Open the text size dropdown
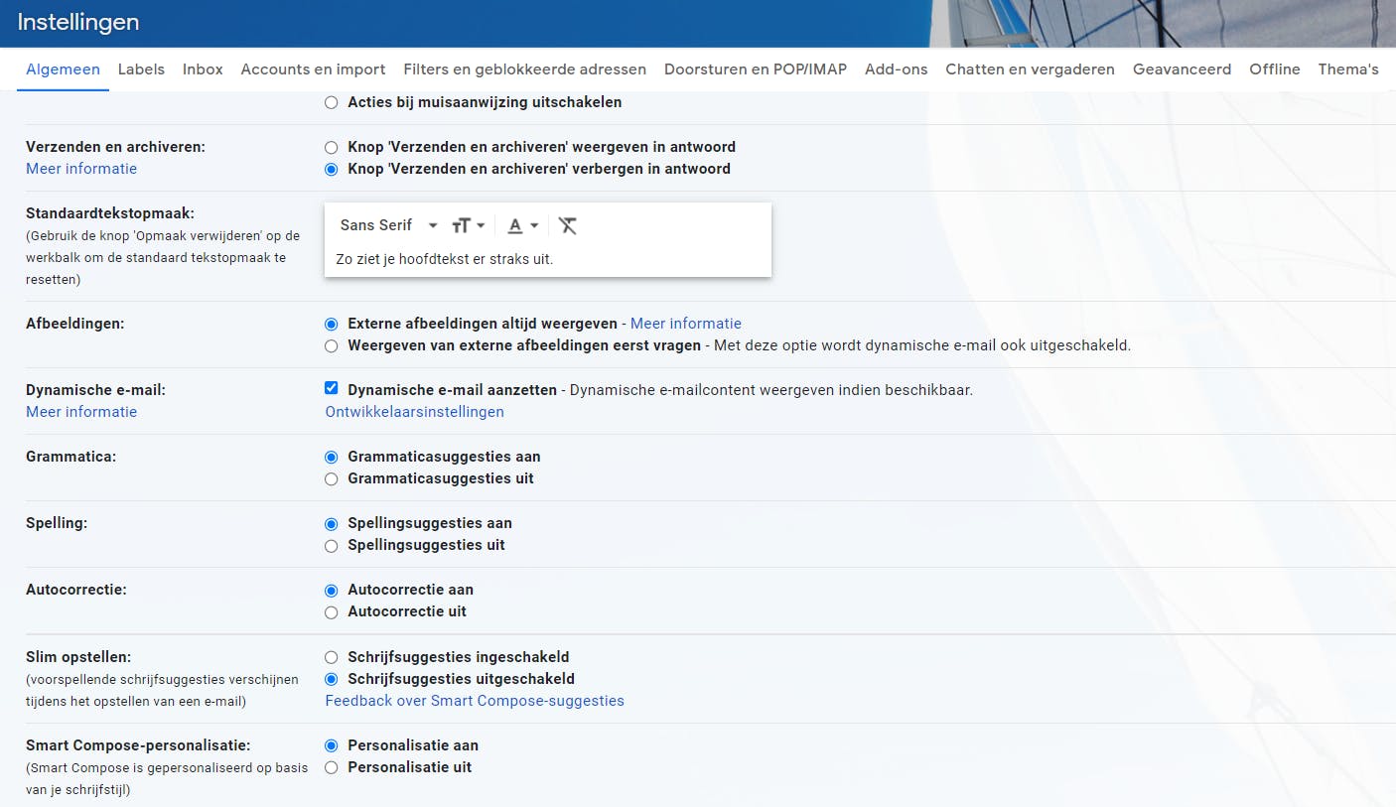Viewport: 1396px width, 807px height. click(x=468, y=225)
